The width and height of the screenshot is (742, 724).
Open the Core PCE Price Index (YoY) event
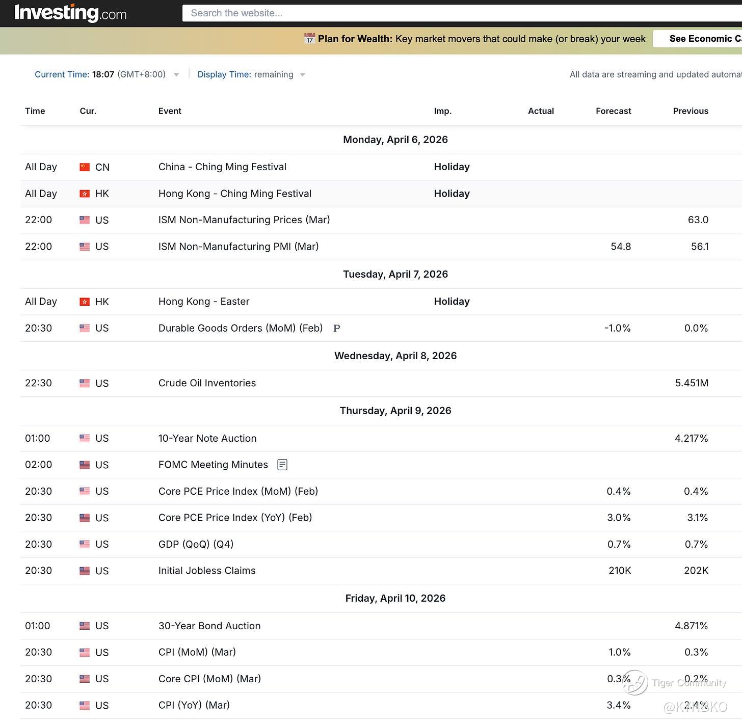235,518
